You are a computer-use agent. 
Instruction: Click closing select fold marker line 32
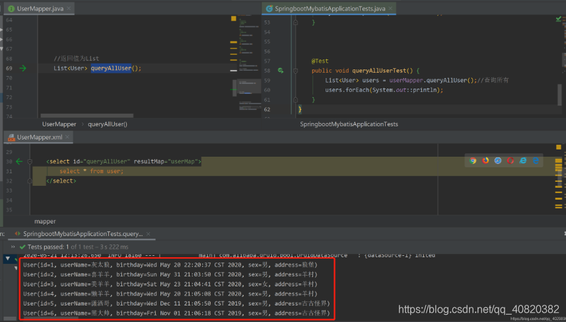[x=30, y=181]
